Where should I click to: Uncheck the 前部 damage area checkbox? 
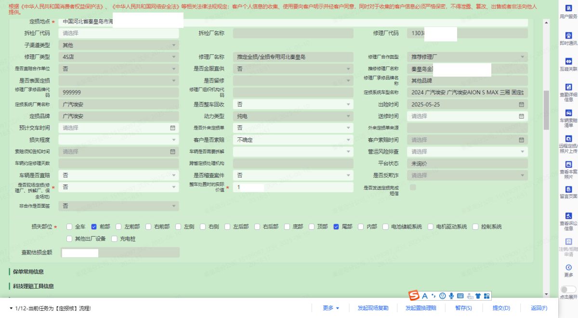(x=94, y=226)
